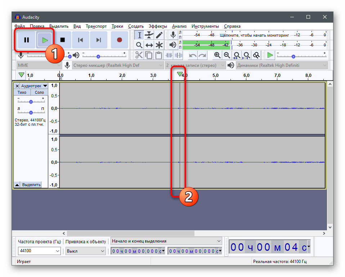This screenshot has height=277, width=345.
Task: Copy selection with the Copy icon
Action: pos(149,55)
